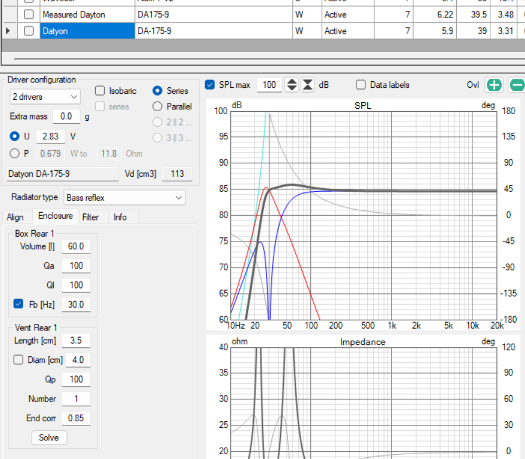Image resolution: width=525 pixels, height=459 pixels.
Task: Enable the Isobaric checkbox
Action: click(100, 91)
